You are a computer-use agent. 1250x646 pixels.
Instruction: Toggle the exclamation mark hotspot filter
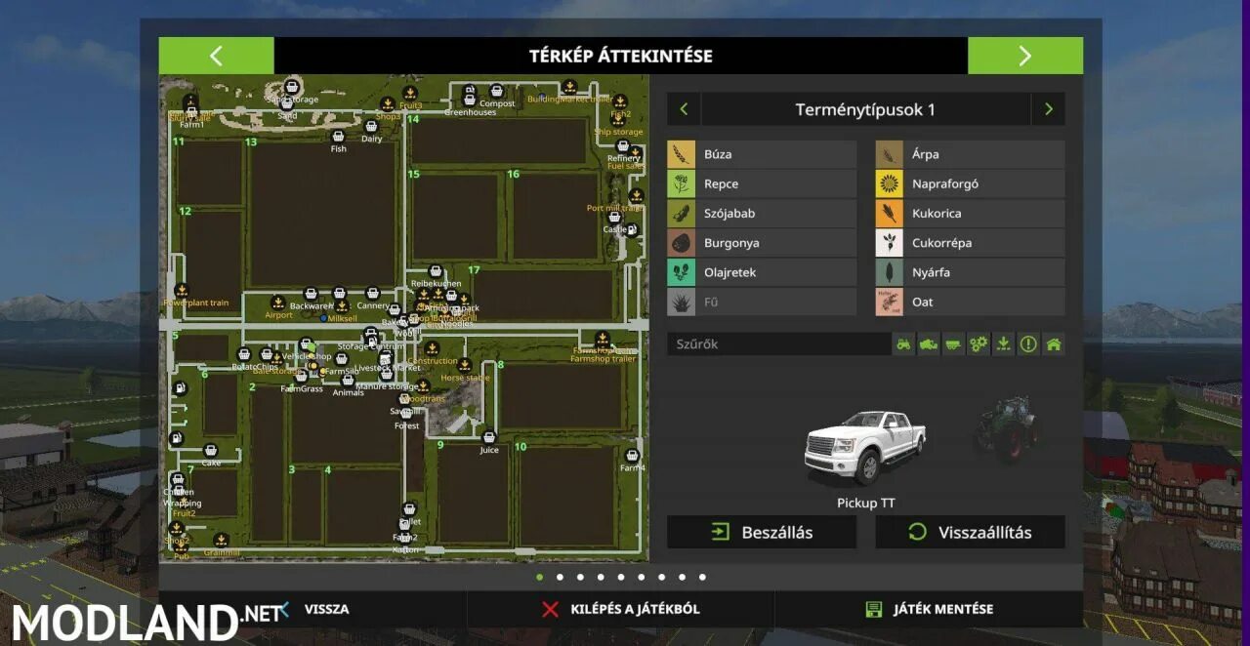(1028, 344)
